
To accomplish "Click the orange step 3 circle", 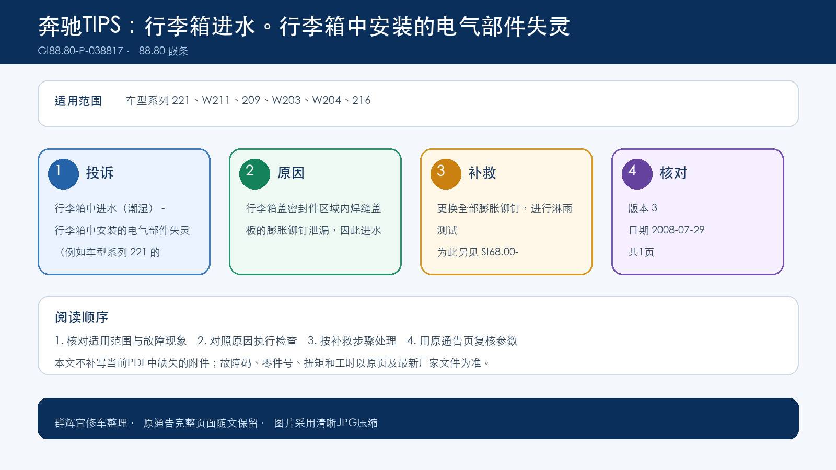I will tap(446, 174).
